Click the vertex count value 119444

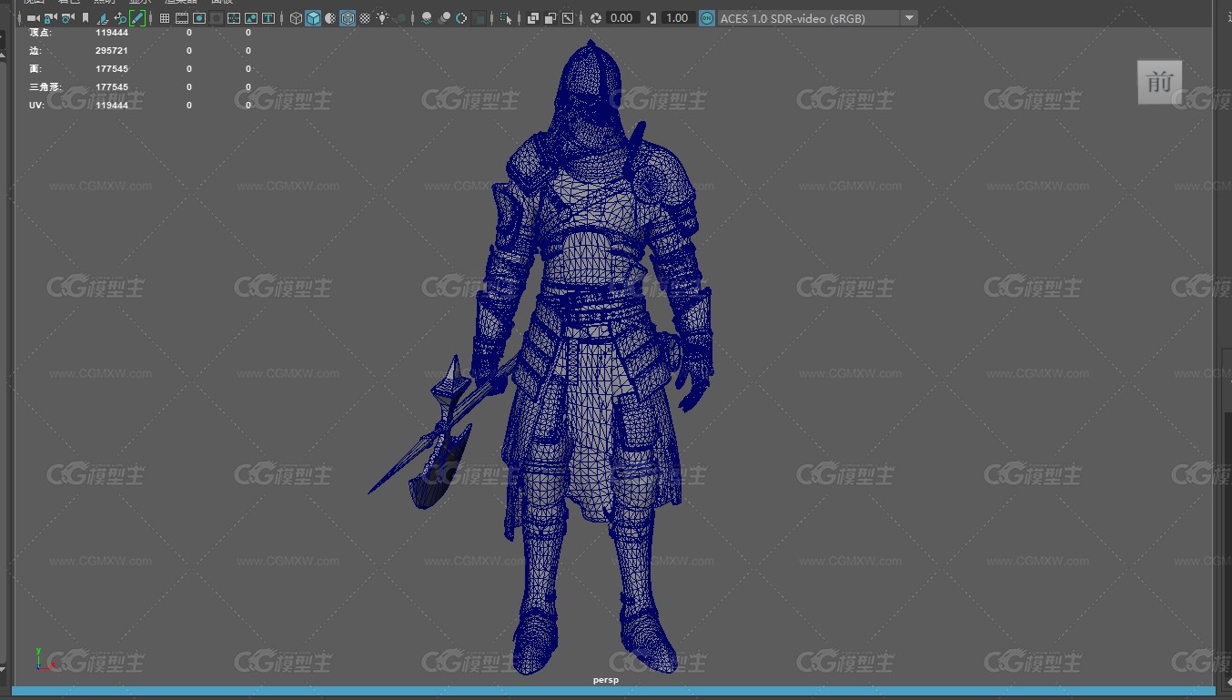click(x=112, y=33)
